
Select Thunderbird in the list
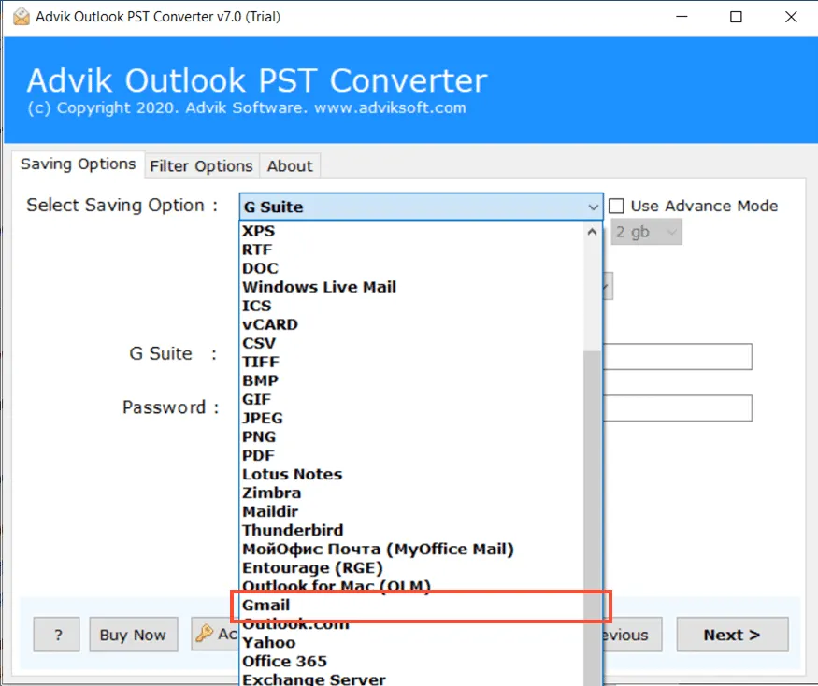click(412, 530)
